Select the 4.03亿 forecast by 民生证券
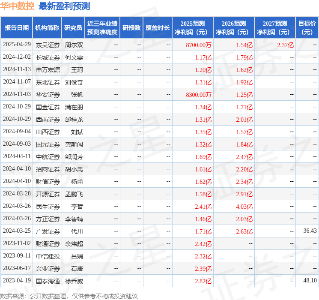Screen dimensions: 319x300 click(x=244, y=207)
